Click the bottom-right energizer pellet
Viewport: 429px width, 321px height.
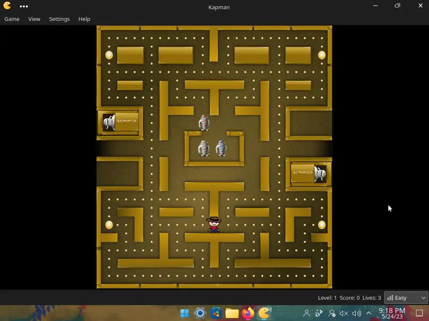point(322,225)
